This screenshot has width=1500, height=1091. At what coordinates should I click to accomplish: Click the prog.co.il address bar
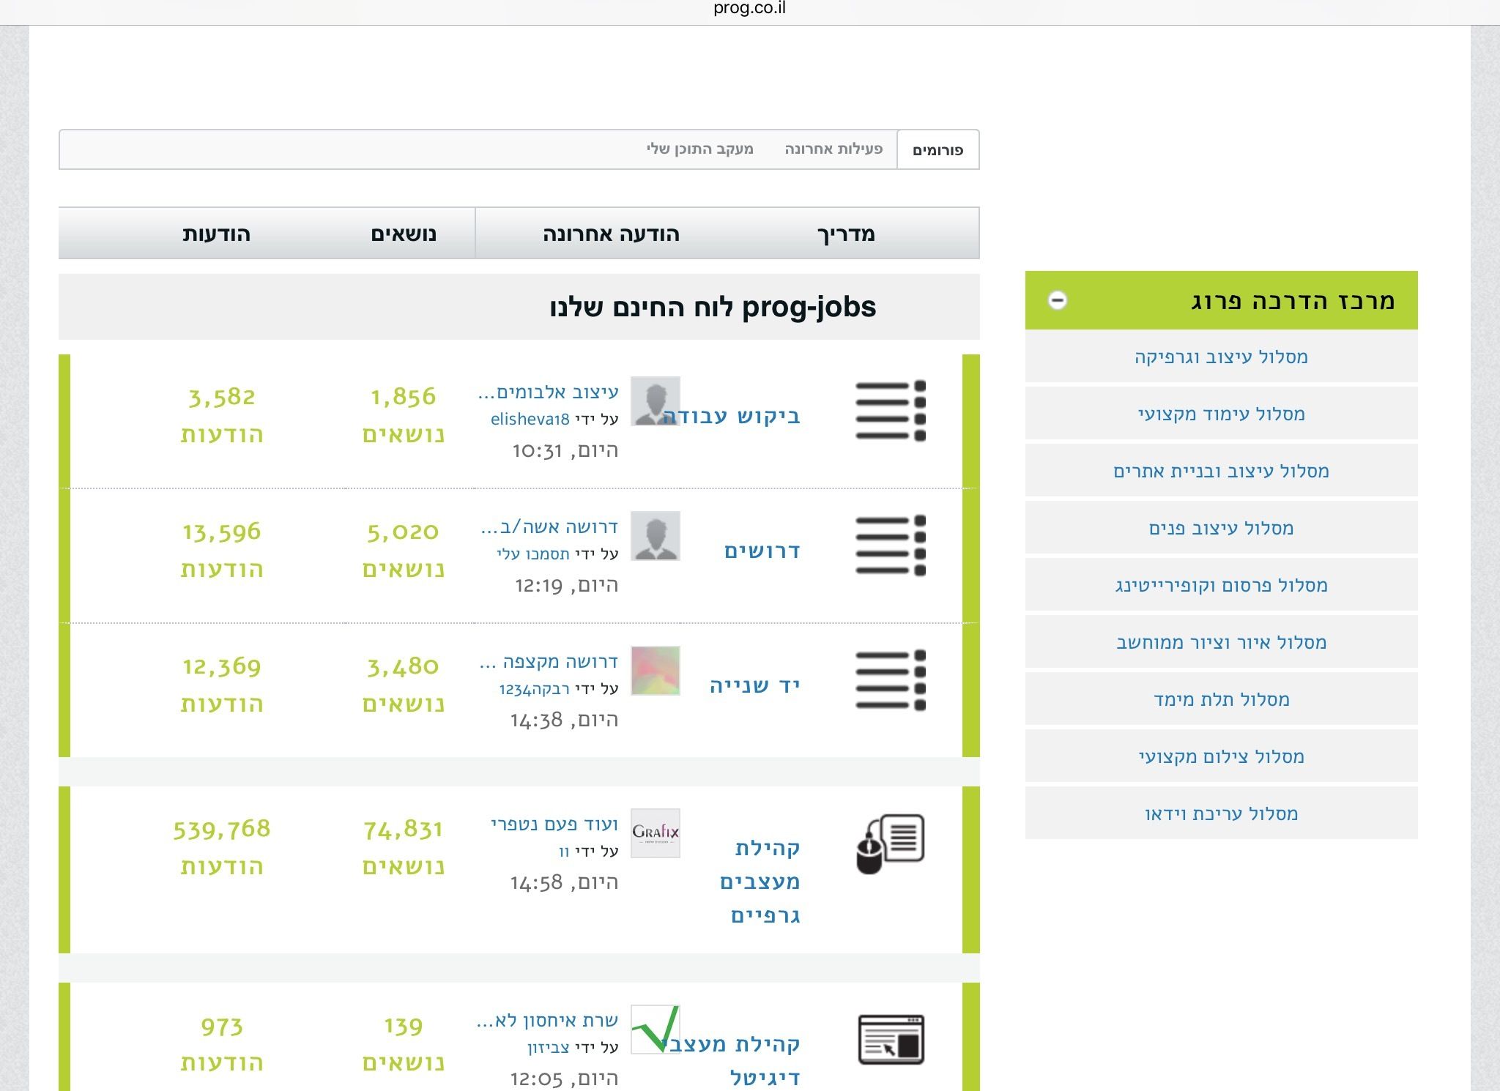pyautogui.click(x=749, y=10)
